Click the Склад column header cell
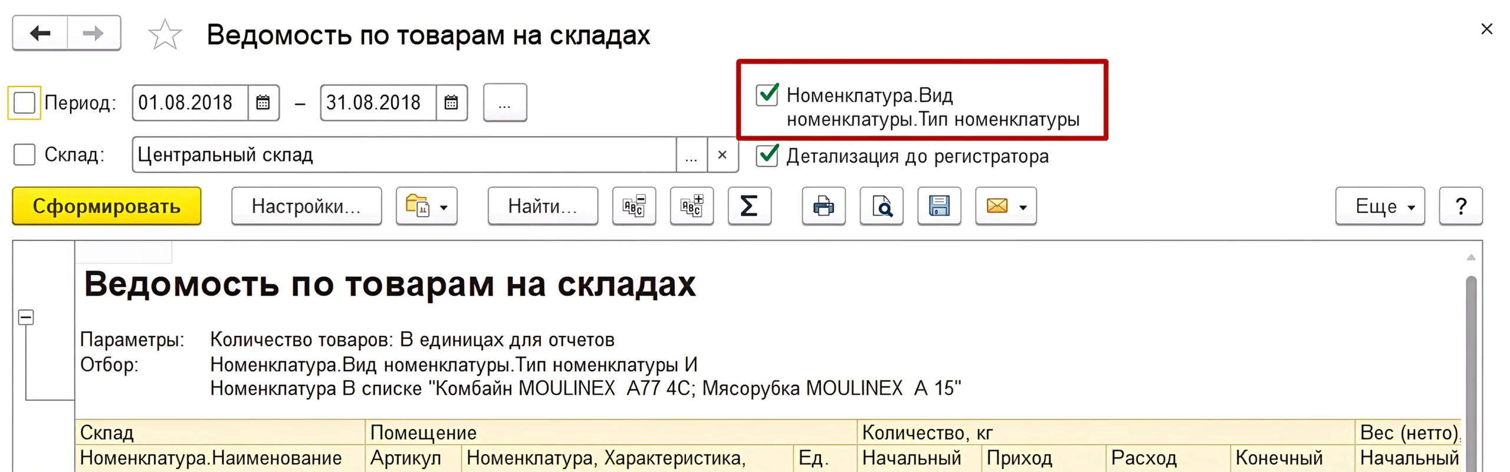Screen dimensions: 1510x472 click(220, 433)
